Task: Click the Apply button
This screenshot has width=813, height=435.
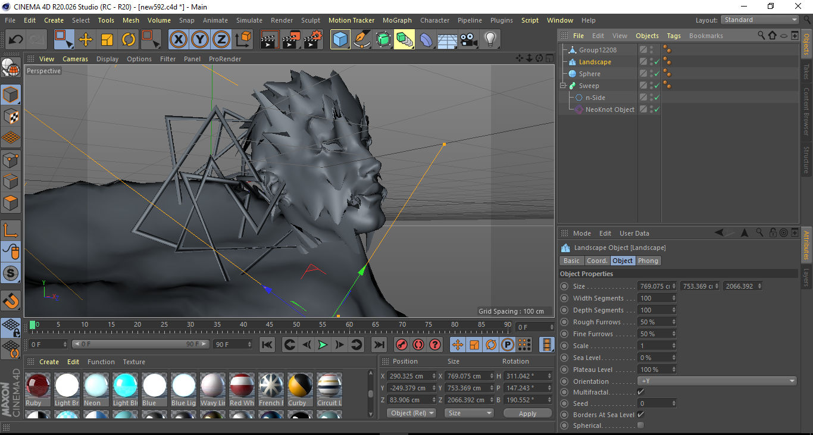Action: click(527, 413)
